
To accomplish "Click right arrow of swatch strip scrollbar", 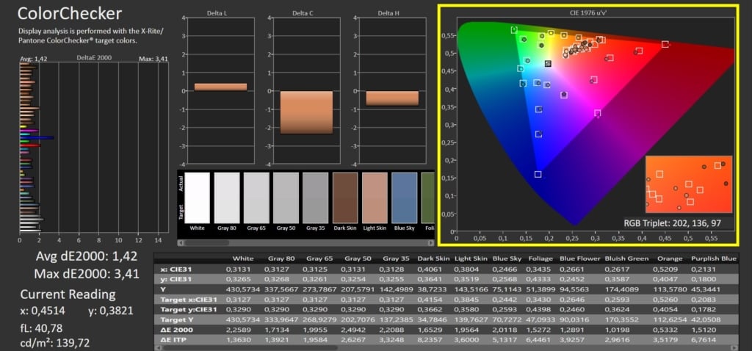I will click(432, 242).
